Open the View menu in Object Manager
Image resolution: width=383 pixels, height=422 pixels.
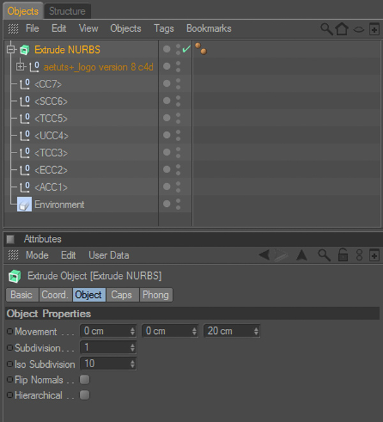(x=89, y=29)
